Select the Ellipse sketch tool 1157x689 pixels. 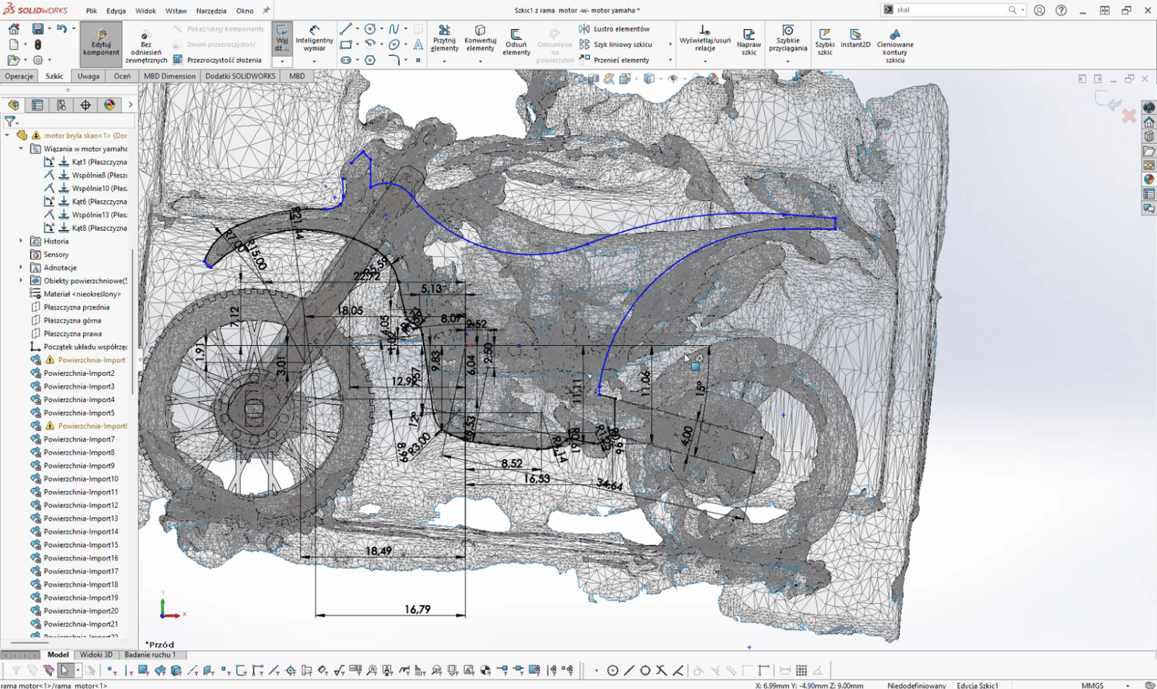coord(394,45)
